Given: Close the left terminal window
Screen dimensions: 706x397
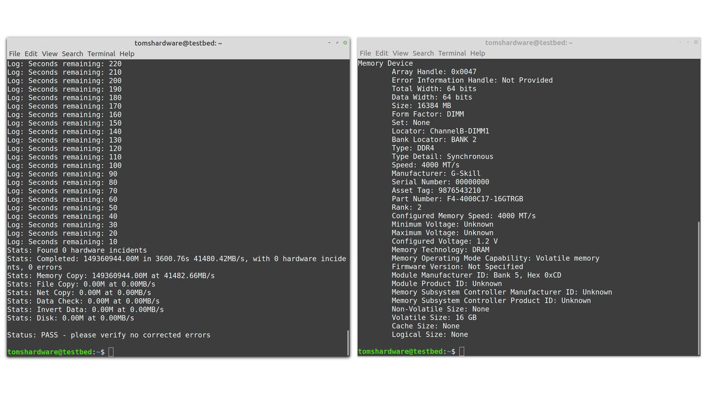Looking at the screenshot, I should tap(345, 42).
